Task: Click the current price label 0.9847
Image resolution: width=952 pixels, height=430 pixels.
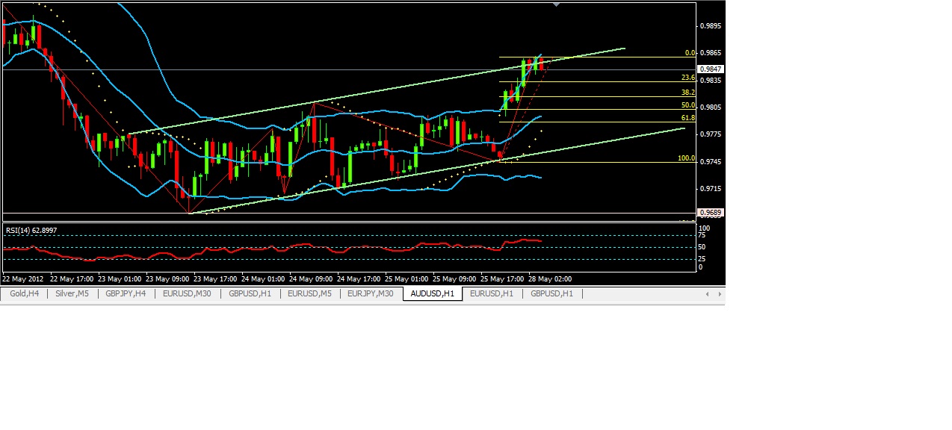Action: coord(711,69)
